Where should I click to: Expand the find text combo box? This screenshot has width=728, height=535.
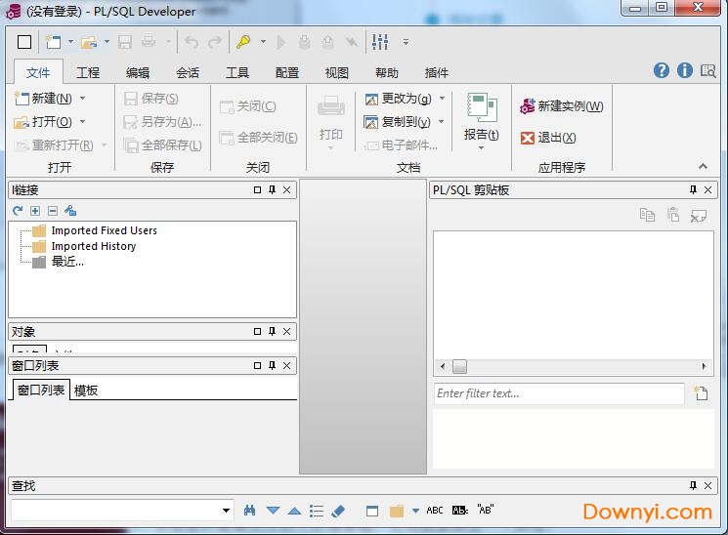click(x=227, y=511)
